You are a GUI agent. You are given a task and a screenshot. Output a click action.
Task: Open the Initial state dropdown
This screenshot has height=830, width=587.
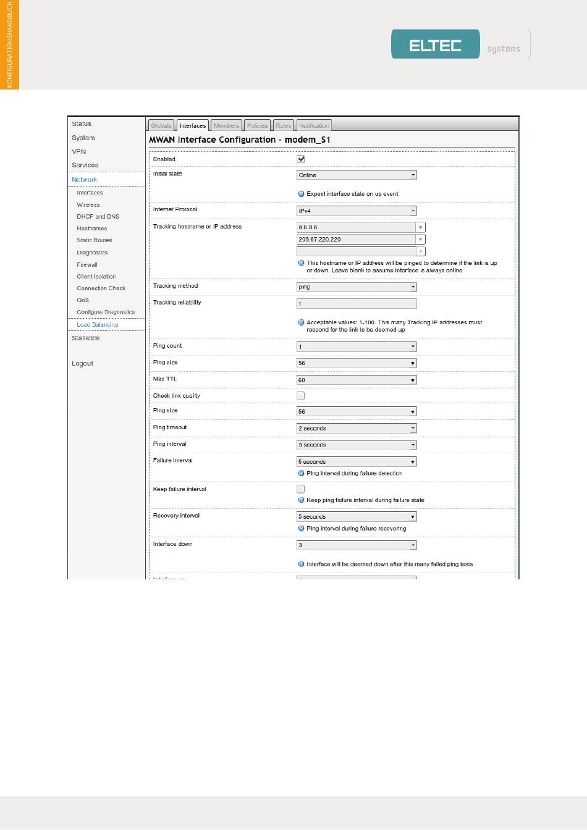coord(357,175)
